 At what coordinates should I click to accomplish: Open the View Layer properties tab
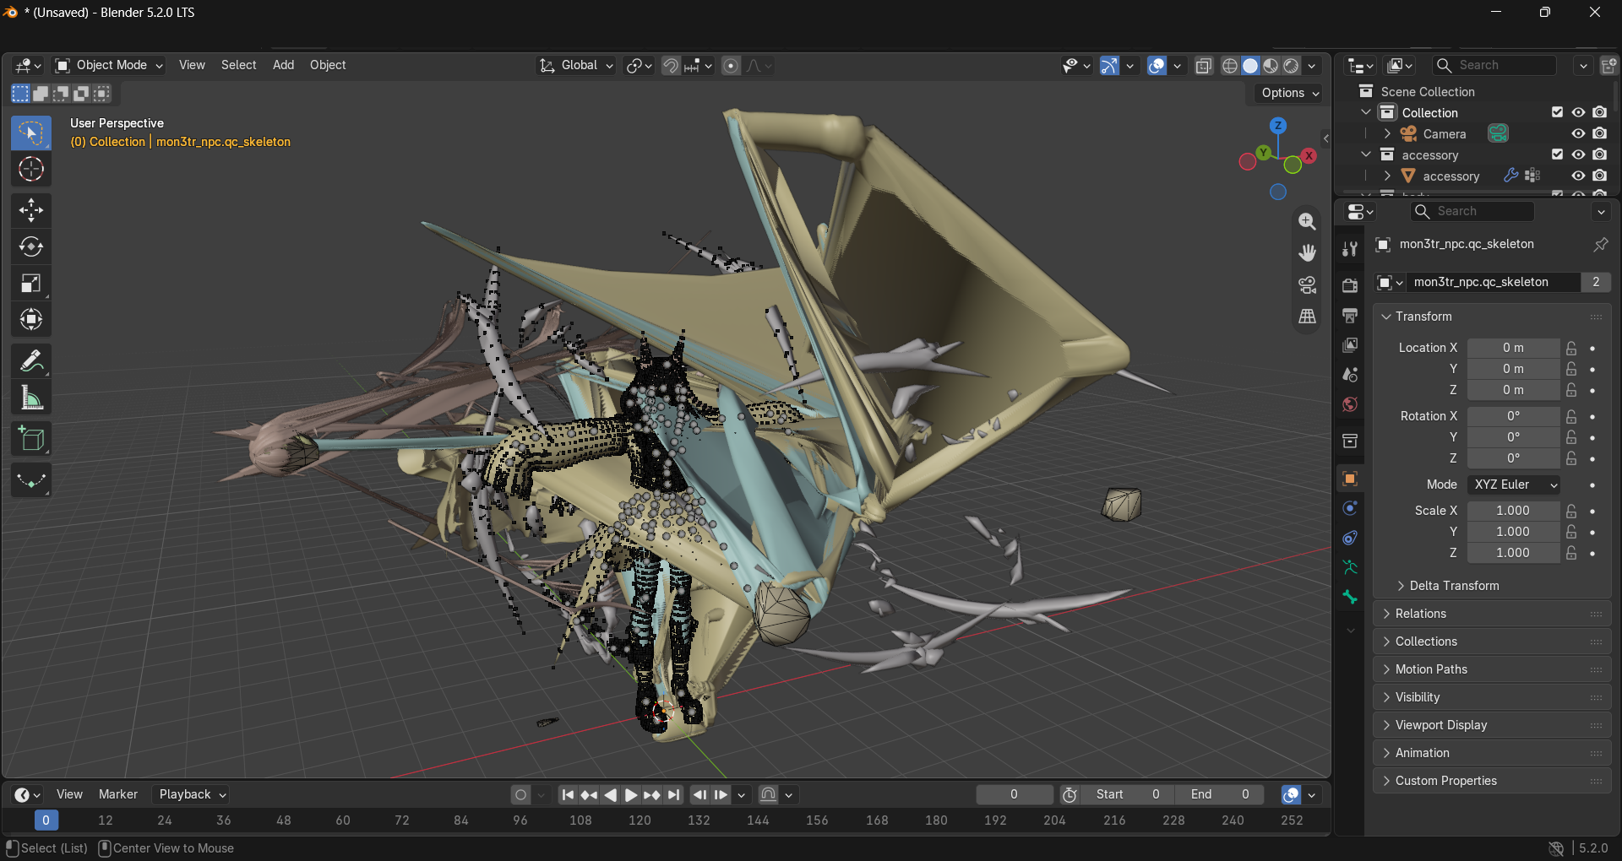click(x=1350, y=345)
